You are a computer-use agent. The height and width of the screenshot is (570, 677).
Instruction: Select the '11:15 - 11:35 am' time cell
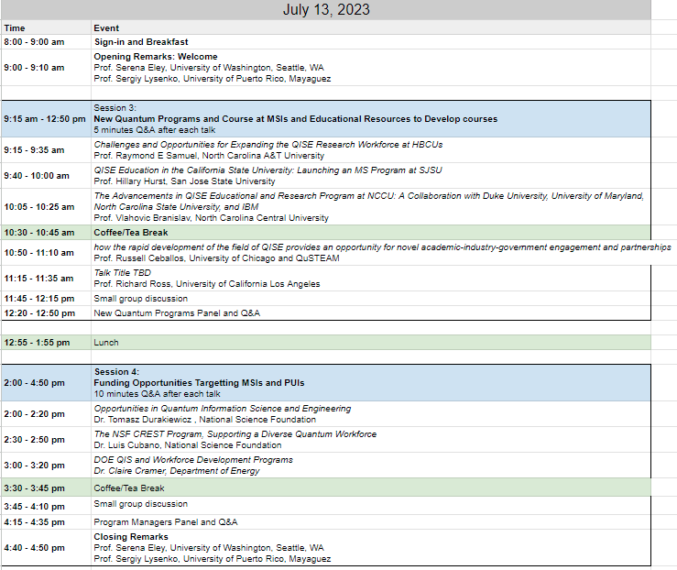(x=46, y=278)
